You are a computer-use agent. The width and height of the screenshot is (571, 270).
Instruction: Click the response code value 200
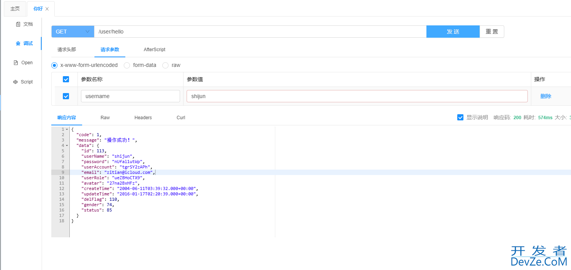click(517, 117)
